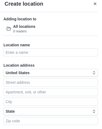Click the divider line below the panel header
Viewport: 102px width, 129px height.
point(49,12)
